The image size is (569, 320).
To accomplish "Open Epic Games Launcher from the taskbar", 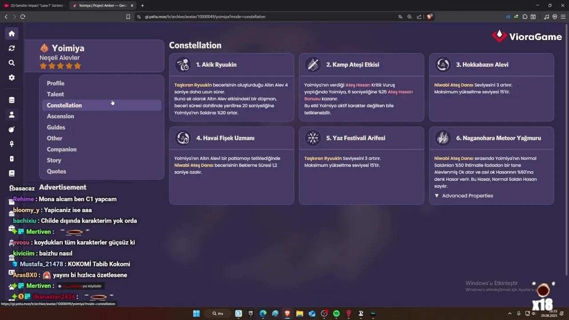I will point(251,313).
